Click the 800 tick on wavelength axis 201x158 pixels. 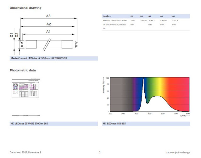point(188,113)
